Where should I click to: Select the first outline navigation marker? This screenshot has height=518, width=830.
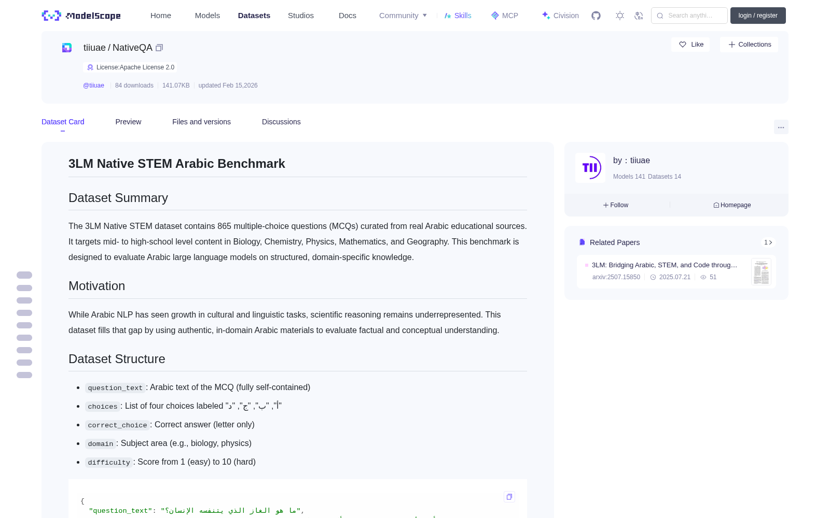[24, 275]
